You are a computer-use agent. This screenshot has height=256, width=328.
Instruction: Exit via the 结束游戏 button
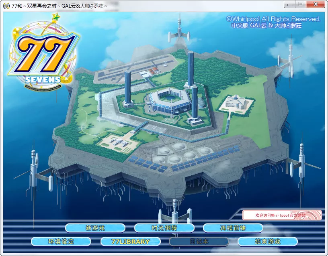[x=268, y=242]
